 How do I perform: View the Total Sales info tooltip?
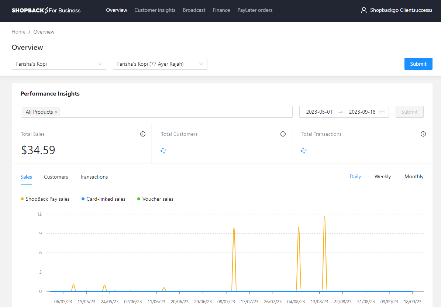pos(143,134)
